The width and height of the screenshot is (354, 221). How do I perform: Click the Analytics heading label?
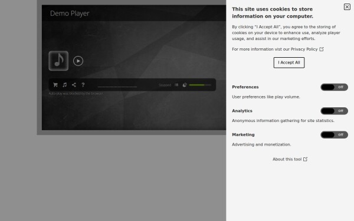click(x=242, y=111)
